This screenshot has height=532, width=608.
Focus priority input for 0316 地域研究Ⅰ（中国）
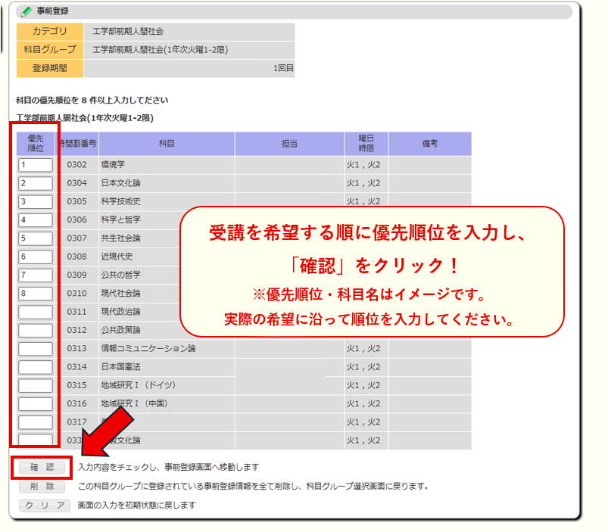pyautogui.click(x=36, y=404)
